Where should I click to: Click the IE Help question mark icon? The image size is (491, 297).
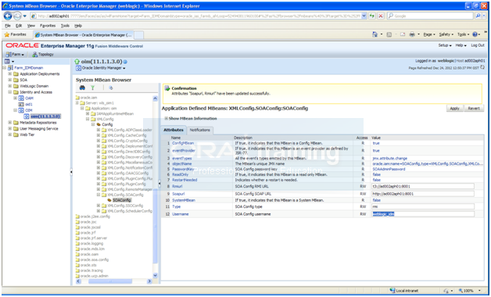pos(475,34)
